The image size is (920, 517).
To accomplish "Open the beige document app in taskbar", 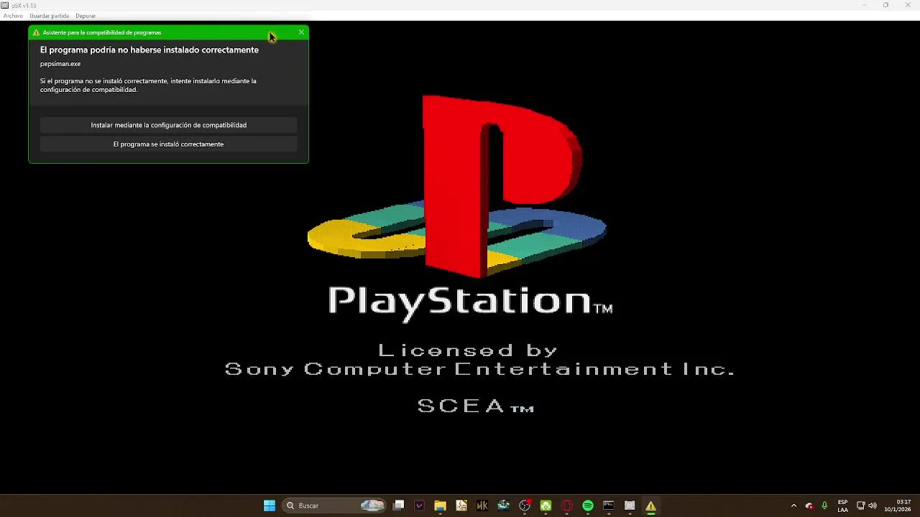I will click(x=461, y=506).
